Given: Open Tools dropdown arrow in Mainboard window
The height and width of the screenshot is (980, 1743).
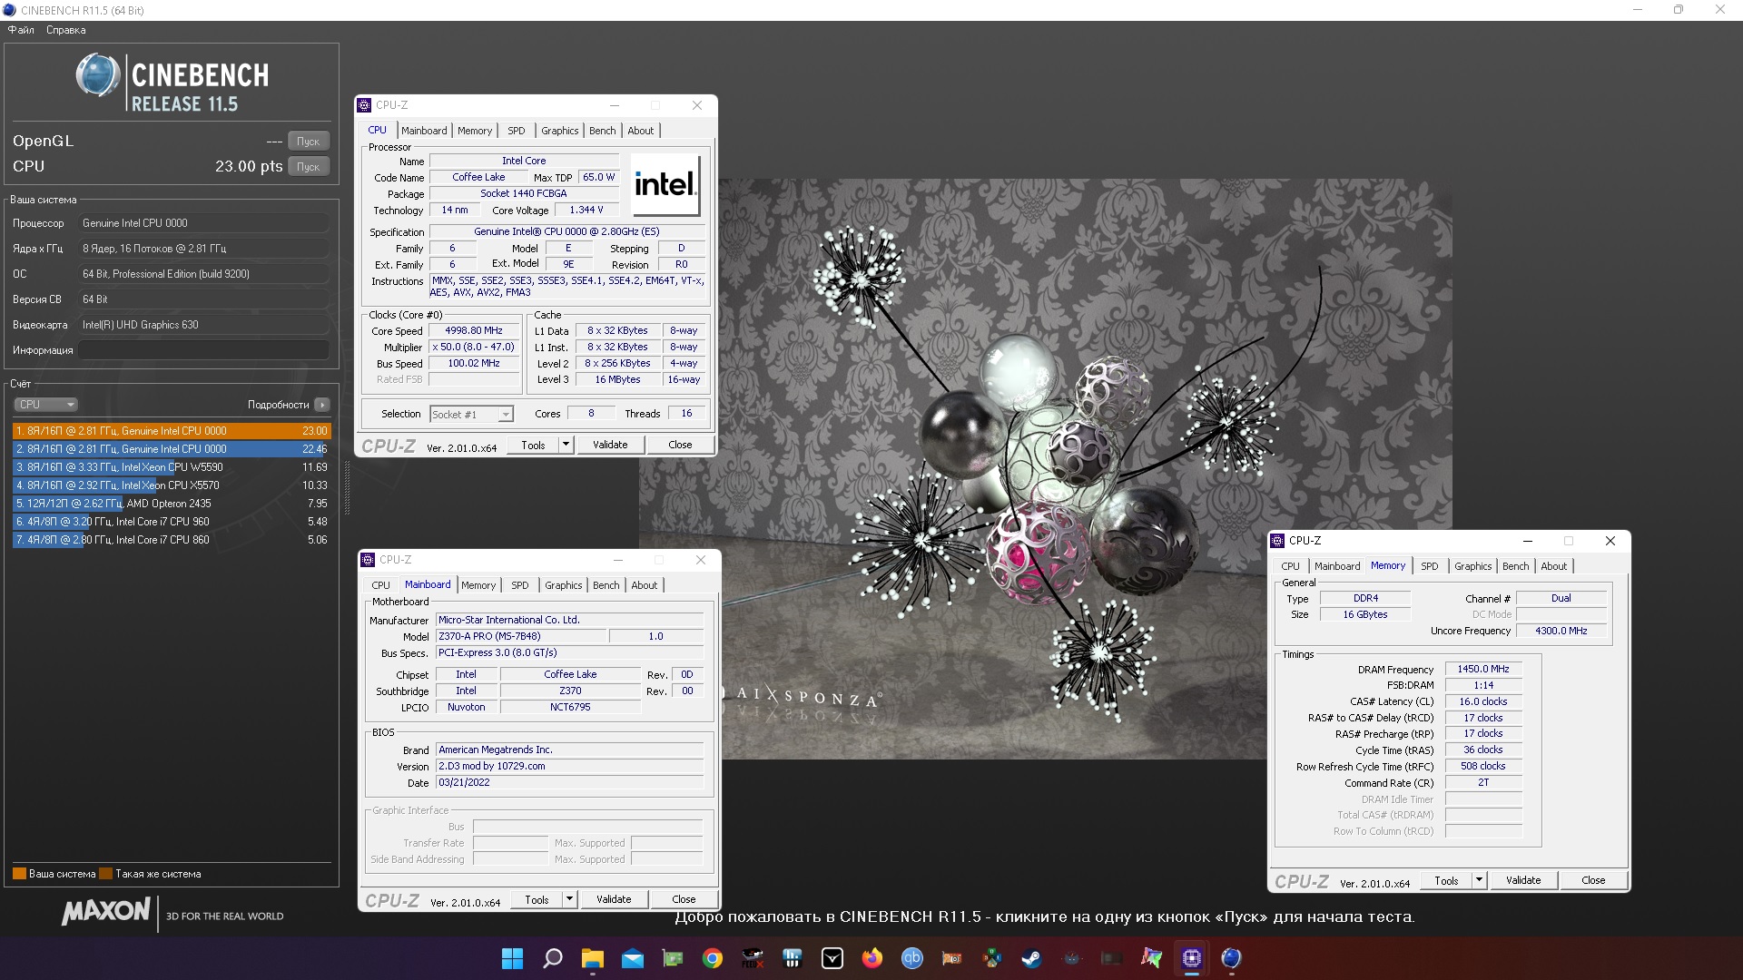Looking at the screenshot, I should (569, 899).
